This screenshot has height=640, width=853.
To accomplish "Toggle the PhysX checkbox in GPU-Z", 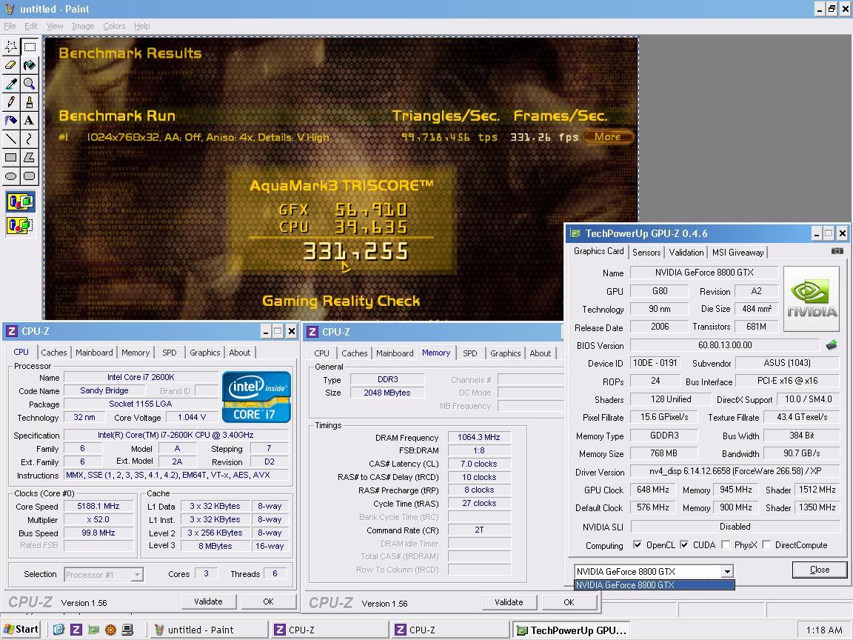I will click(x=725, y=544).
